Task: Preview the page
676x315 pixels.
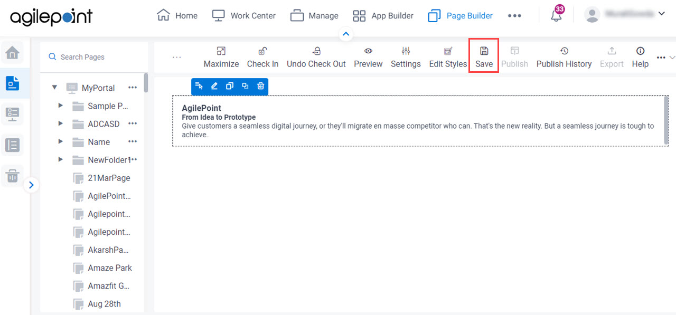Action: pyautogui.click(x=368, y=58)
